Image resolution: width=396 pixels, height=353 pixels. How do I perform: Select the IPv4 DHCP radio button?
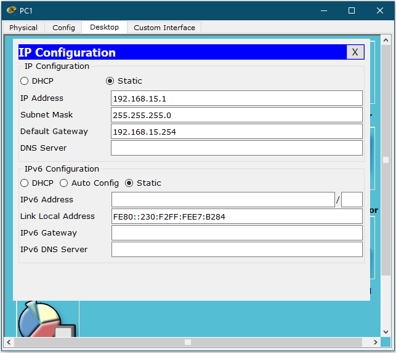point(24,81)
